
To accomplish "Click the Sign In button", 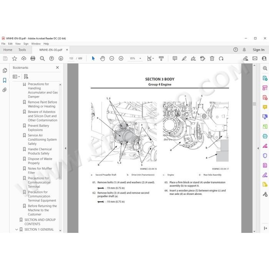I will pyautogui.click(x=258, y=50).
